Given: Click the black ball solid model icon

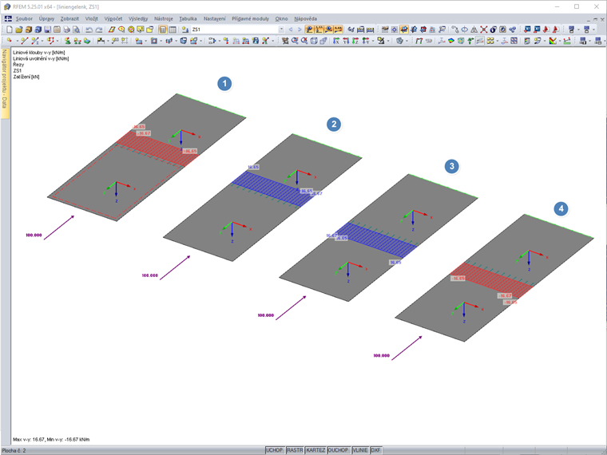Looking at the screenshot, I should tap(493, 30).
